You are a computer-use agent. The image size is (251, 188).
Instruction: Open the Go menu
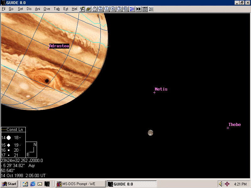[x=11, y=9]
